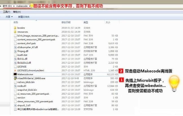Click the 9:48 modified time of mbedWinSerial
The height and width of the screenshot is (116, 183).
[76, 78]
